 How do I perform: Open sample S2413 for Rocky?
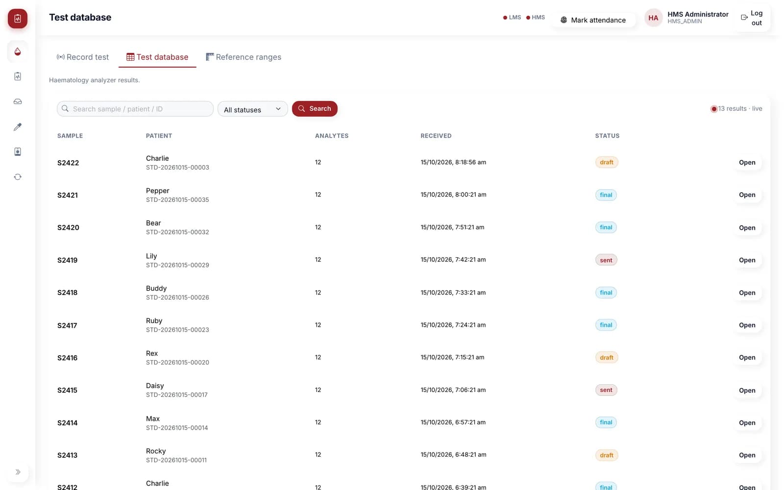coord(747,455)
